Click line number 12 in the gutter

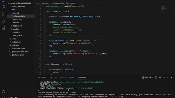tap(40, 35)
